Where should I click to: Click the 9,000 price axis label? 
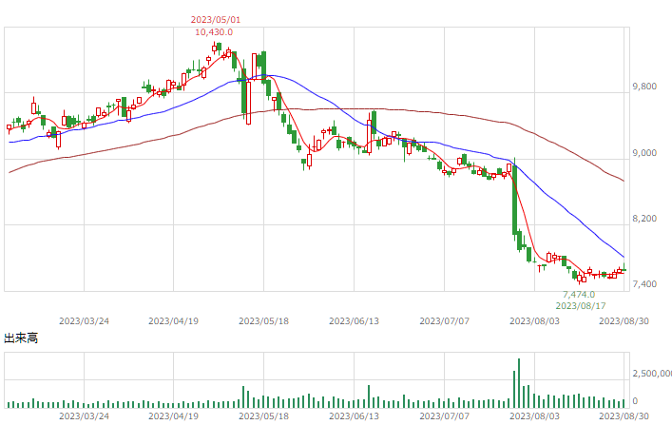tap(644, 153)
